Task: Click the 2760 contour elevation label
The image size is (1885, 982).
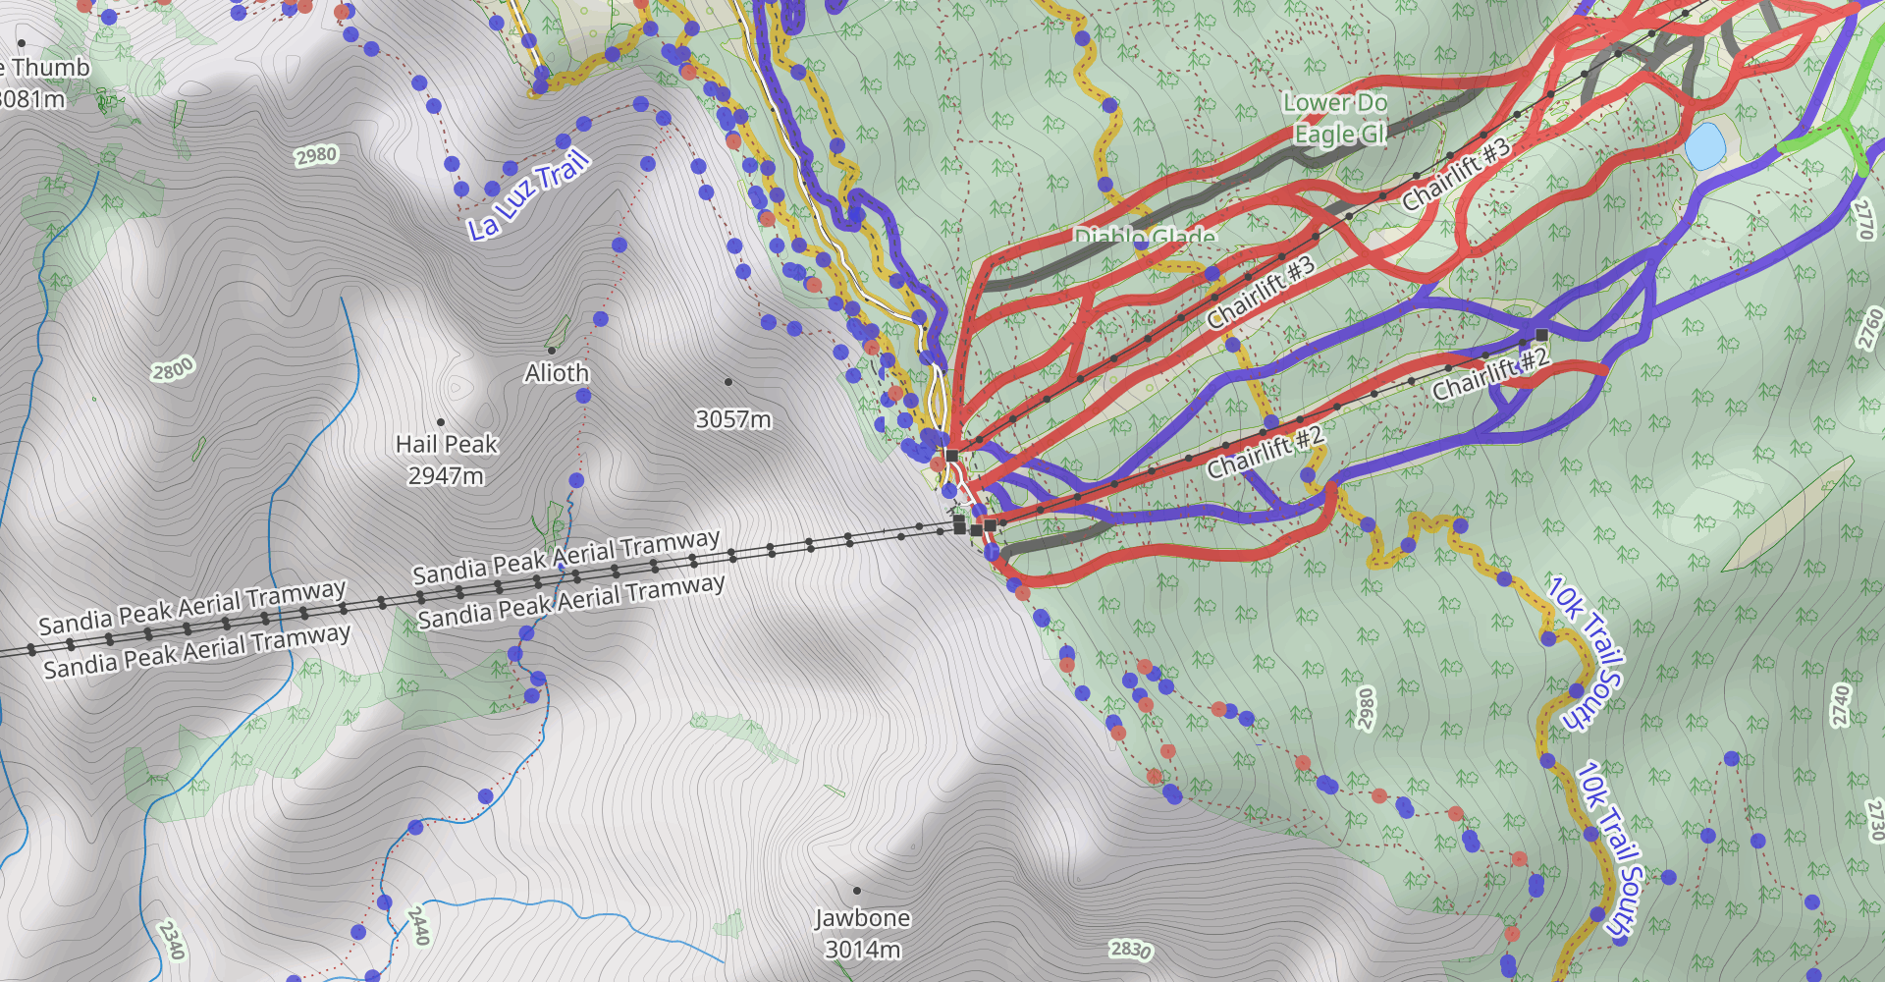Action: tap(1870, 328)
